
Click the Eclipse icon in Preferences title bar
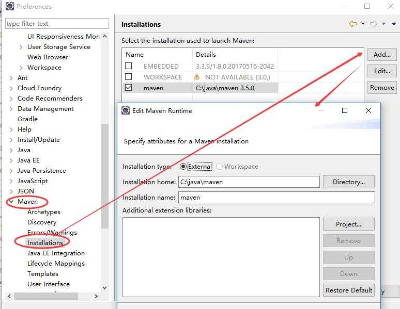[x=10, y=6]
